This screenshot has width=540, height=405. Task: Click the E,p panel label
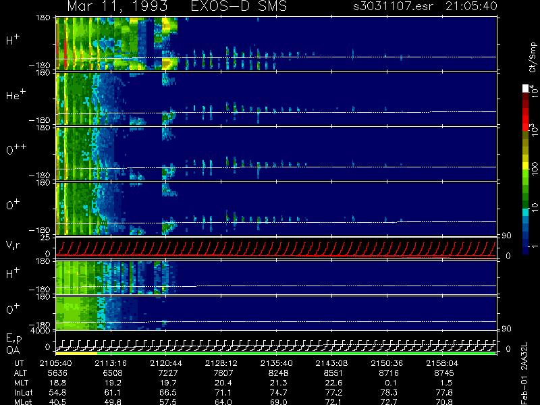tap(13, 339)
